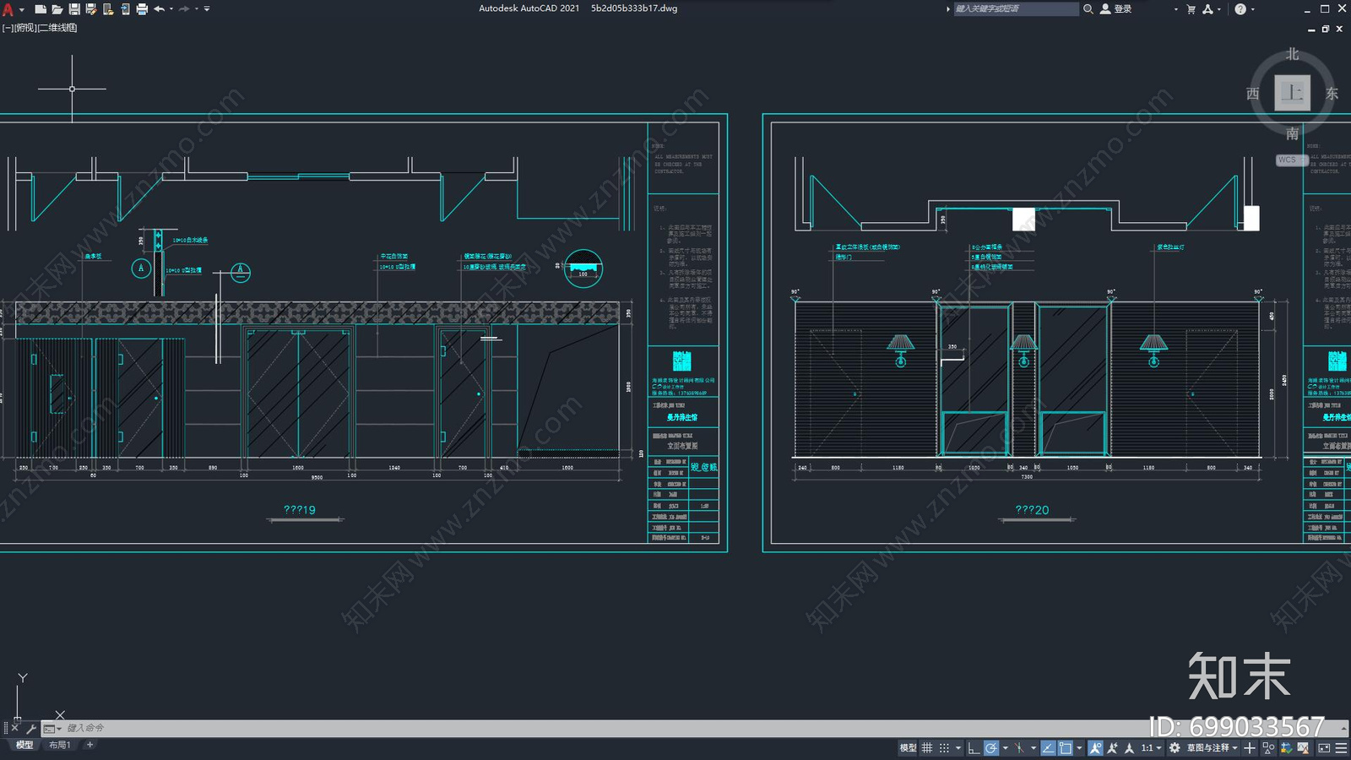The width and height of the screenshot is (1351, 760).
Task: Toggle the drawing grid display
Action: pyautogui.click(x=927, y=747)
